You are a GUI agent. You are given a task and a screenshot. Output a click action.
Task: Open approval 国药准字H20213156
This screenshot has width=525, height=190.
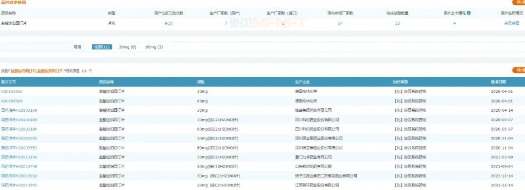point(19,157)
